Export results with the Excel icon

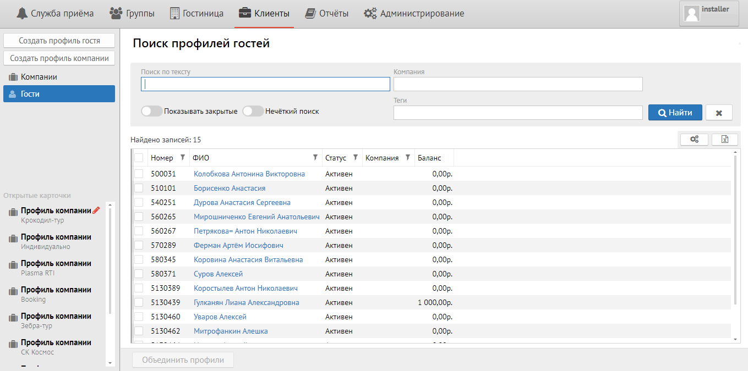(724, 140)
